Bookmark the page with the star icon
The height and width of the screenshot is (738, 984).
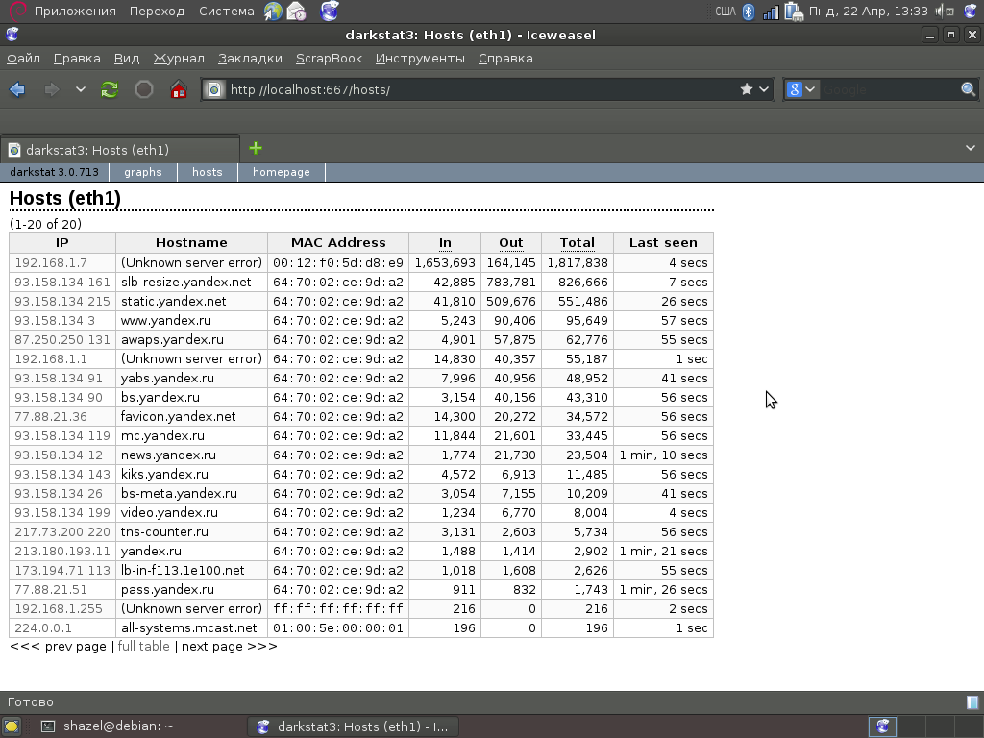[x=747, y=89]
